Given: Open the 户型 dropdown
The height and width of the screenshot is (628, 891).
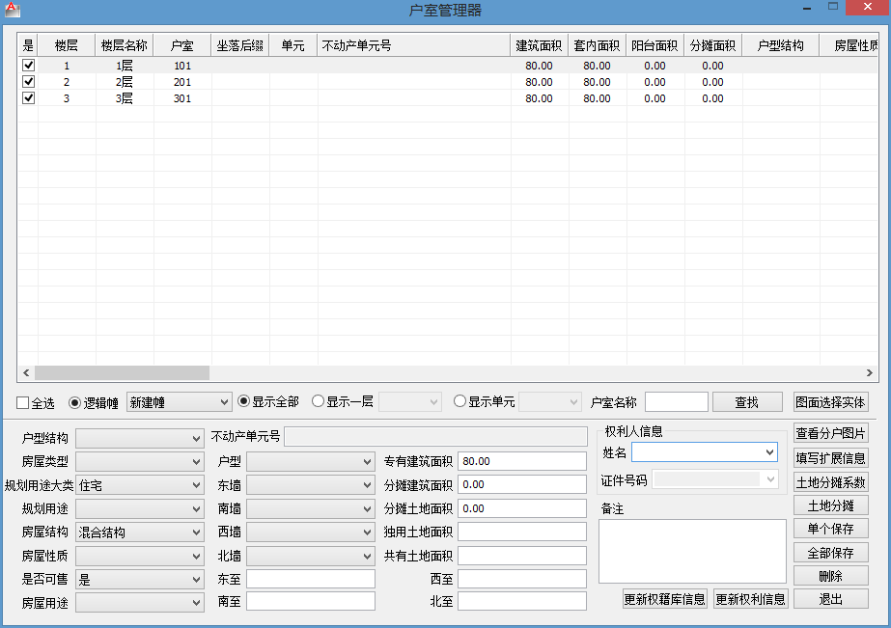Looking at the screenshot, I should (x=310, y=462).
